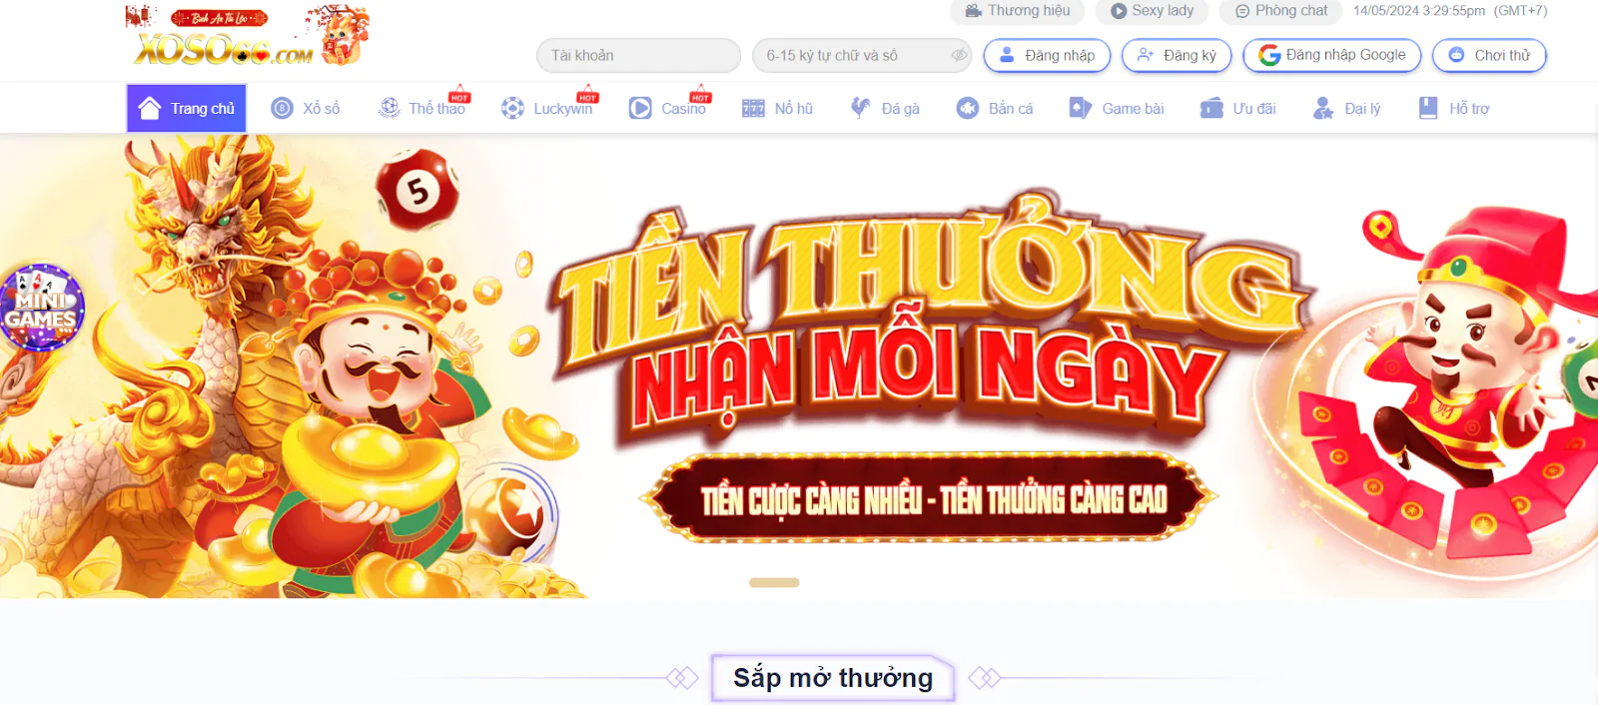Select the Luckywin menu item
Viewport: 1598px width, 705px height.
(547, 108)
